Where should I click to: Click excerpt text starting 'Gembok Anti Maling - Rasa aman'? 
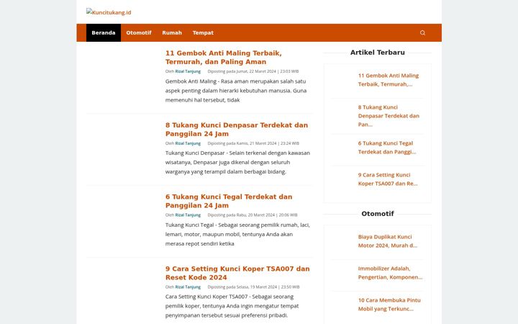(236, 91)
